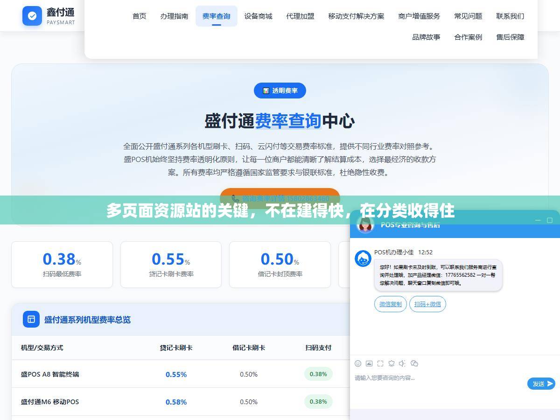Minimize the POS chat widget
Screen dimensions: 560x420
(538, 220)
